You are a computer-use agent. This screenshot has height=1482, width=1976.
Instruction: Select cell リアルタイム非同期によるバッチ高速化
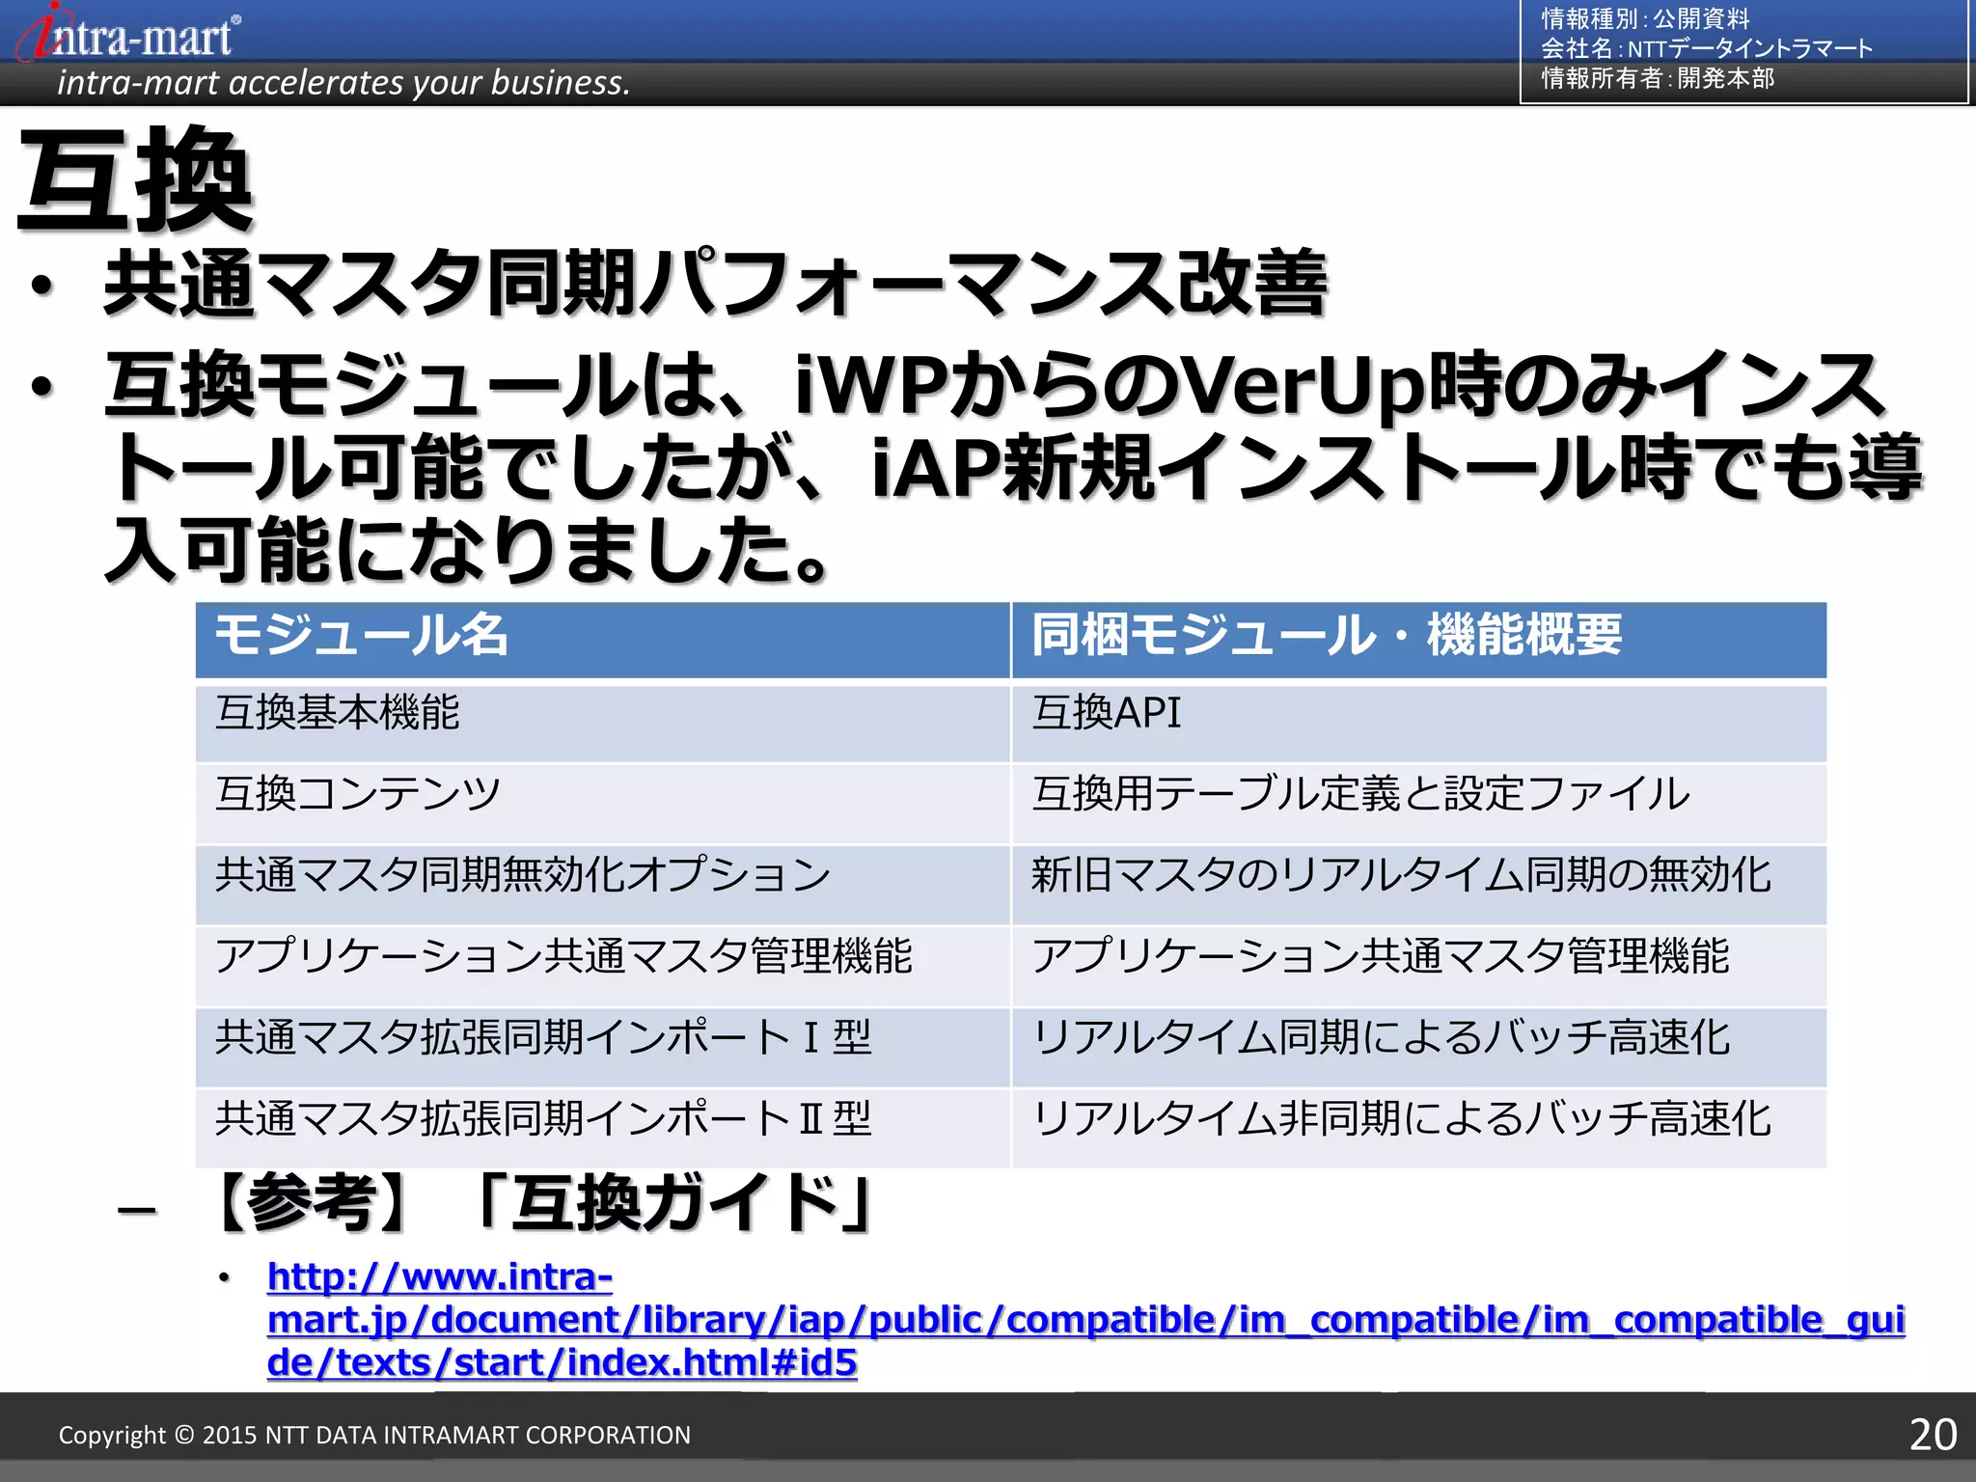point(1419,1128)
